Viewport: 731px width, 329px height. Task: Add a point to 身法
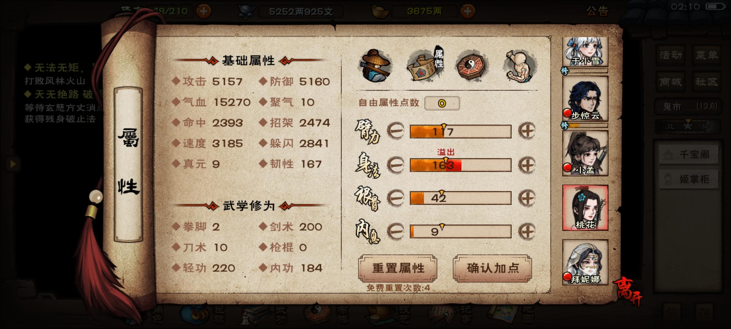click(x=527, y=165)
